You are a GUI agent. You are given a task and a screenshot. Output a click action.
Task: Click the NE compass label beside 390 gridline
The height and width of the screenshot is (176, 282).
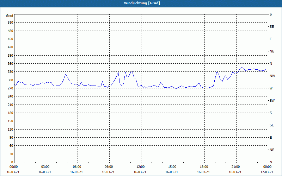tap(272, 51)
